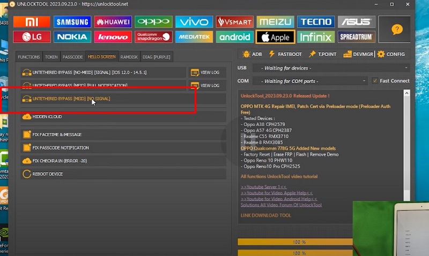Open the Huawei brand section
This screenshot has width=429, height=256.
(x=113, y=22)
